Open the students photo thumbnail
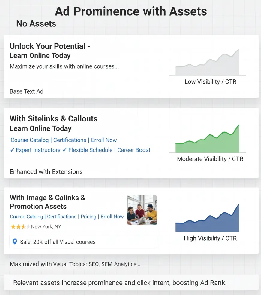 pyautogui.click(x=142, y=210)
